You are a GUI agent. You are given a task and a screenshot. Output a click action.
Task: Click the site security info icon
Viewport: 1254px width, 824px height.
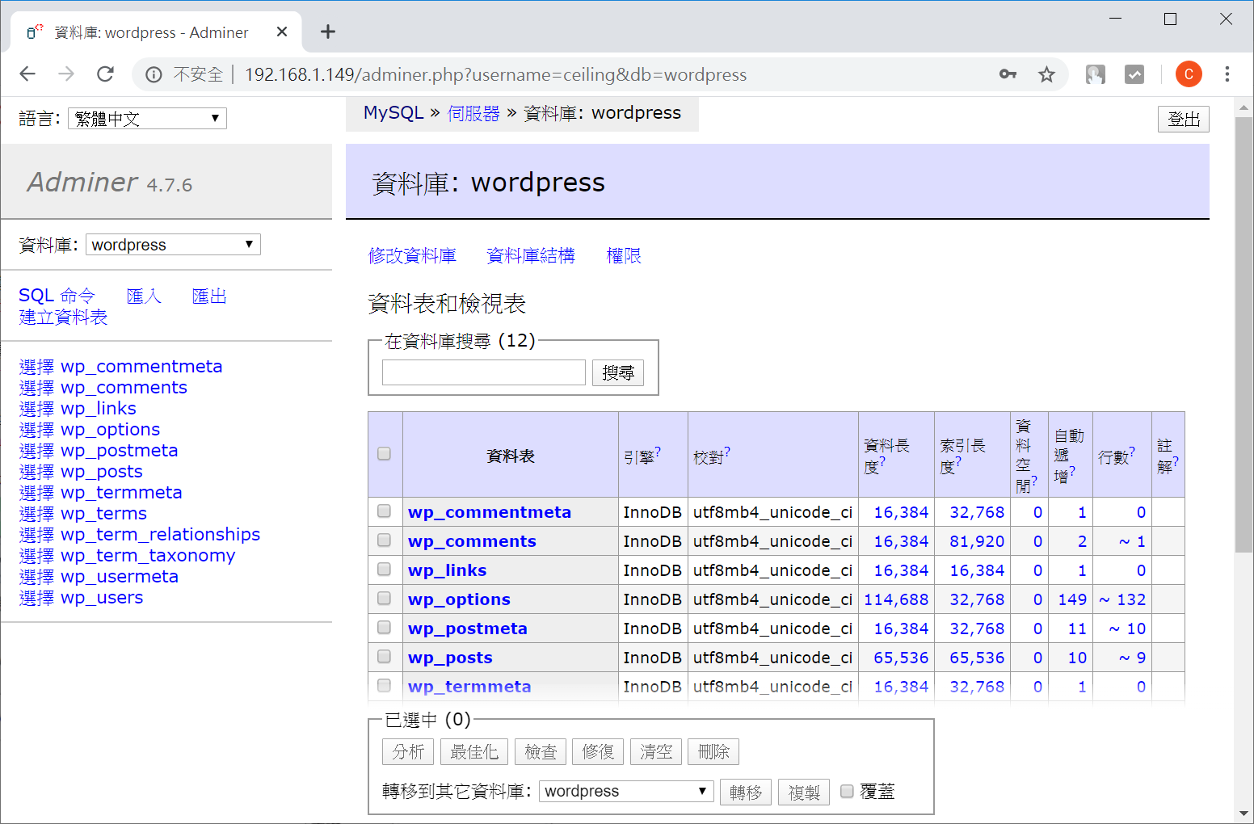154,74
